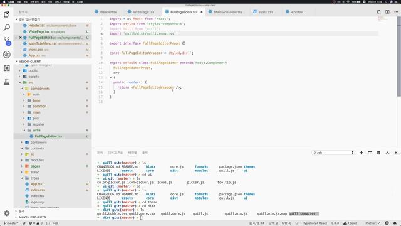Open the Manage gear menu

tap(7, 213)
